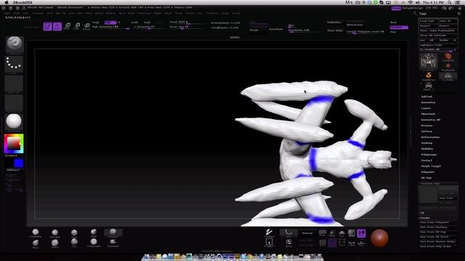This screenshot has height=261, width=465.
Task: Select the Scale transform icon
Action: point(77,26)
